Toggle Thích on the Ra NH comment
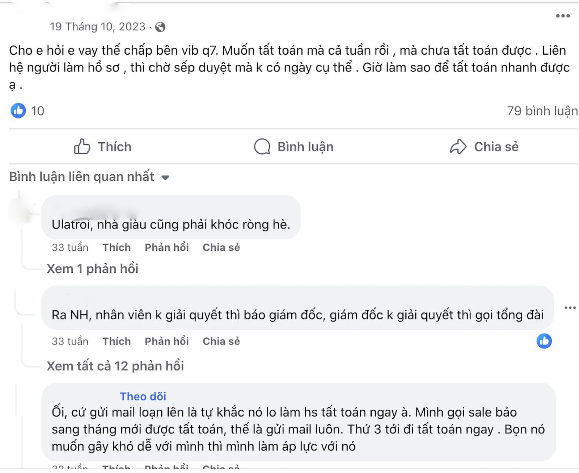This screenshot has width=579, height=473. (116, 341)
